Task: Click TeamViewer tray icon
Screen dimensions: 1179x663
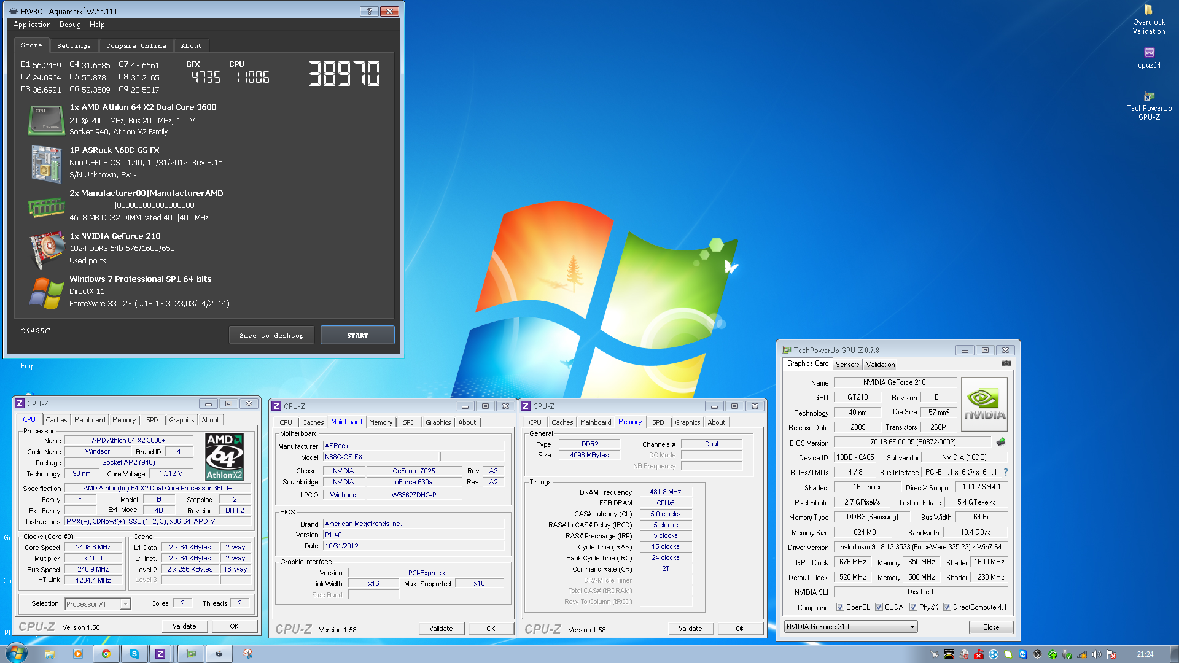Action: tap(1022, 654)
